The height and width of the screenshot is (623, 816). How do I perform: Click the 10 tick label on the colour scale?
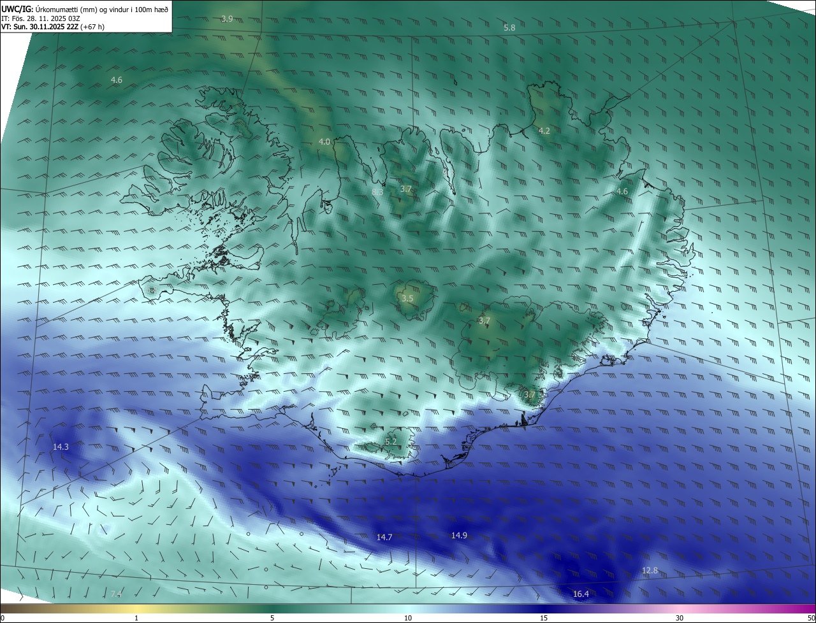(x=408, y=618)
